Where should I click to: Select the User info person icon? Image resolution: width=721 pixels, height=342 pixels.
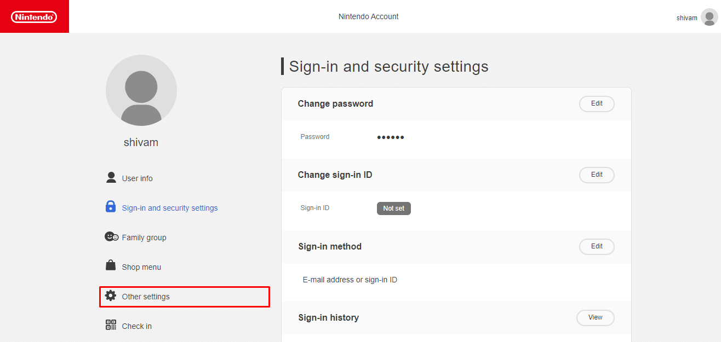[x=112, y=177]
